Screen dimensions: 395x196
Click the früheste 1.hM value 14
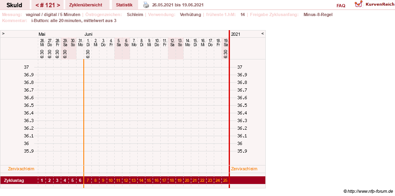[242, 14]
